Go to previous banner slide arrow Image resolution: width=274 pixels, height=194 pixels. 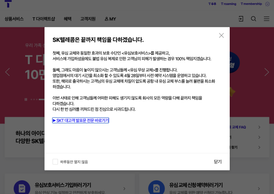[x=7, y=72]
